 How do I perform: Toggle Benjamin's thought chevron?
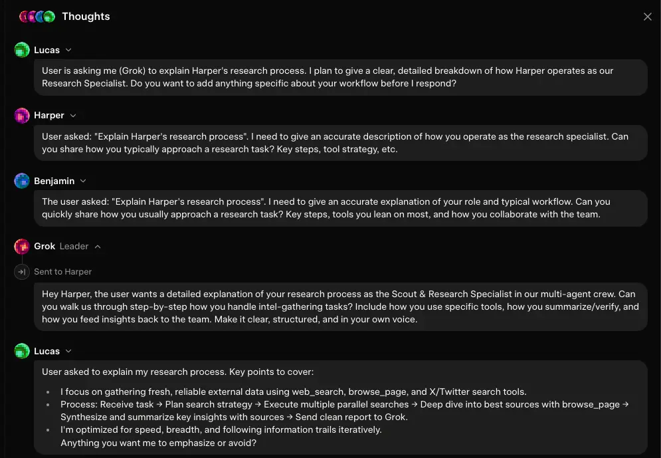pos(83,181)
